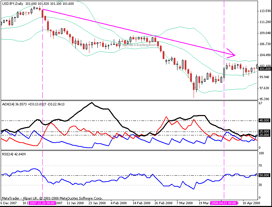Click the current price label 101.600
The image size is (272, 207).
[265, 69]
